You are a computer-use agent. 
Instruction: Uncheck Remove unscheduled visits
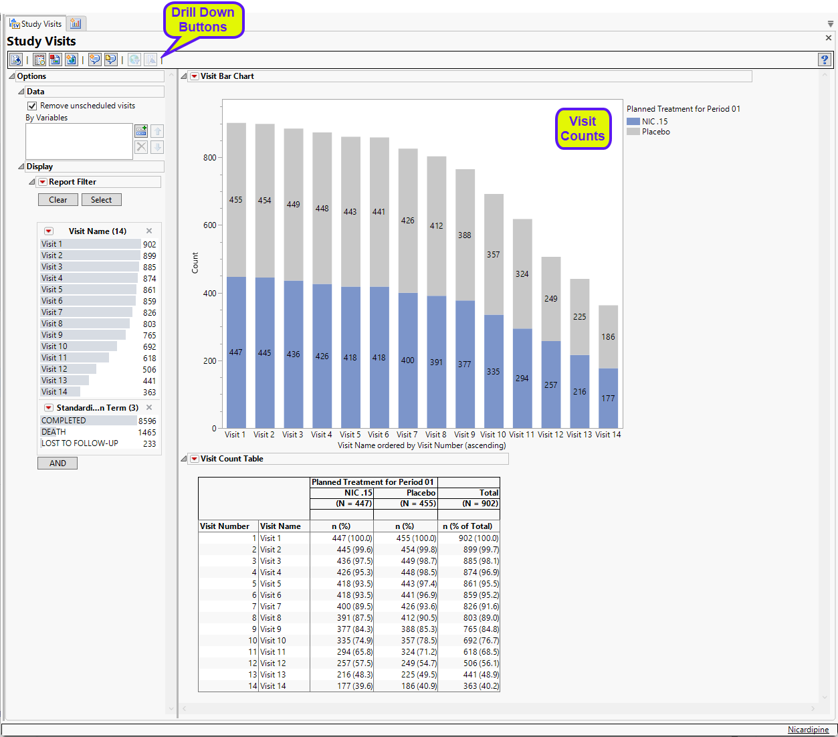click(x=32, y=106)
